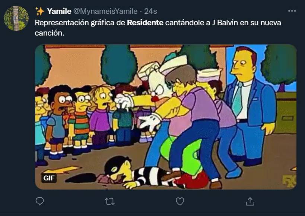Click the FX watermark on the GIF
305x216 pixels.
point(289,181)
